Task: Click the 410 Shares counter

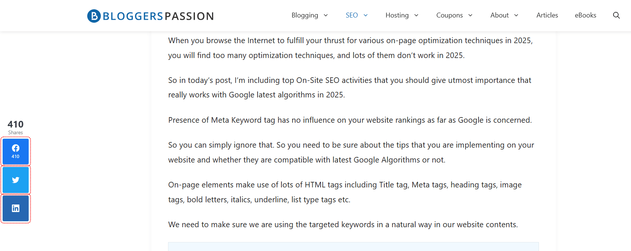Action: point(15,126)
